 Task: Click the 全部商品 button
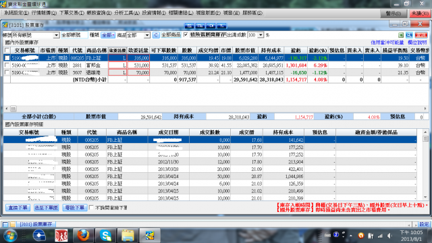[x=171, y=35]
